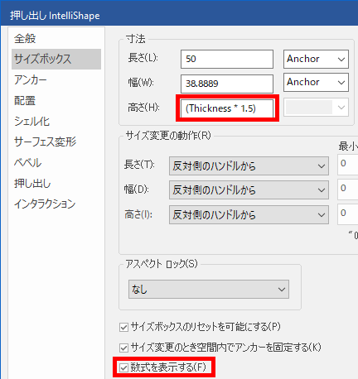Switch to the 配置 page
The height and width of the screenshot is (379, 358).
[x=25, y=101]
